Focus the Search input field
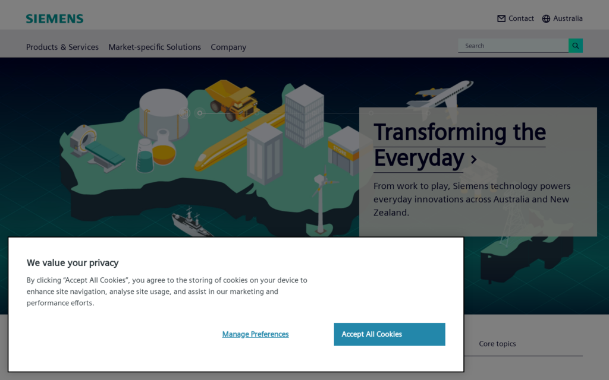This screenshot has height=380, width=609. tap(513, 46)
